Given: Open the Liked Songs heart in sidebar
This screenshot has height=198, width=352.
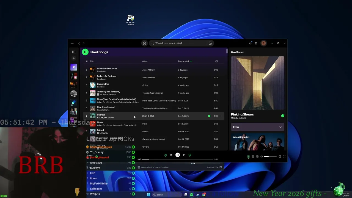Looking at the screenshot, I should click(x=73, y=67).
